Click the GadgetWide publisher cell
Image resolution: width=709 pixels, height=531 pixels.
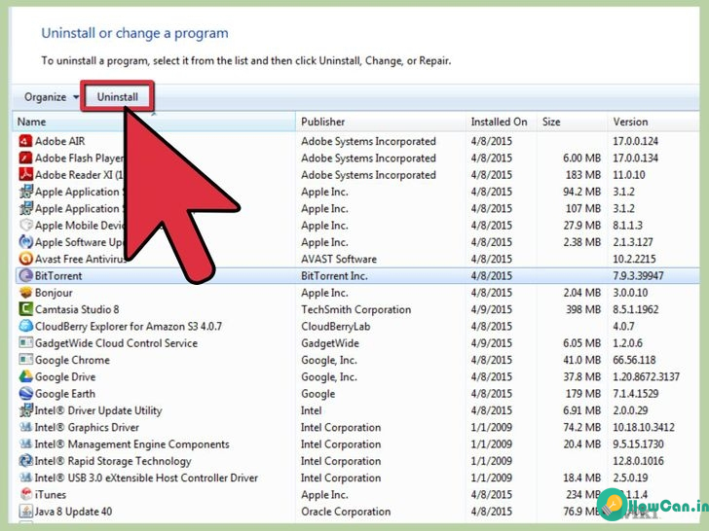pos(330,343)
